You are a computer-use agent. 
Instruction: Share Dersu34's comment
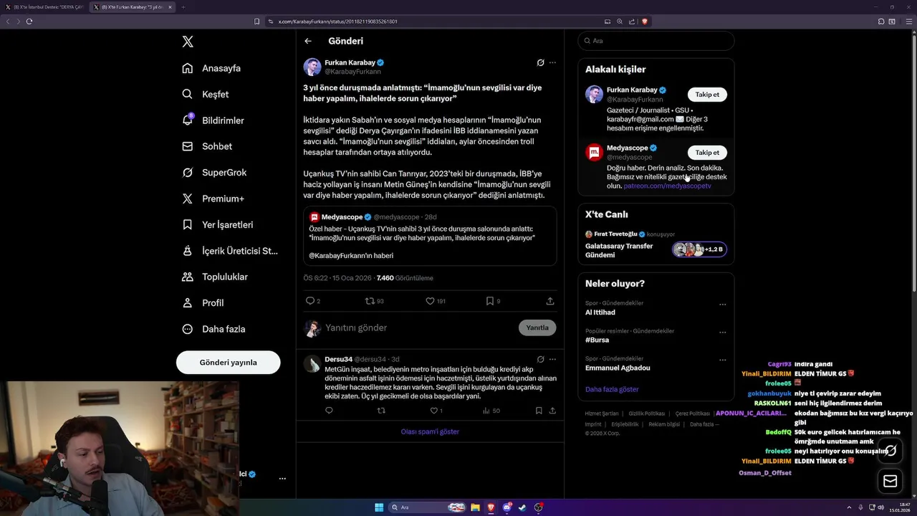[x=552, y=411]
